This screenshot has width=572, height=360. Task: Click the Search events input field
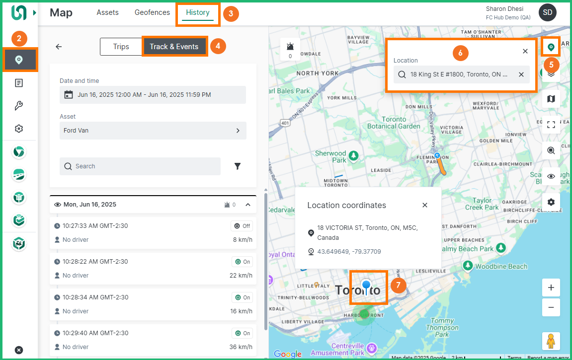pyautogui.click(x=140, y=166)
